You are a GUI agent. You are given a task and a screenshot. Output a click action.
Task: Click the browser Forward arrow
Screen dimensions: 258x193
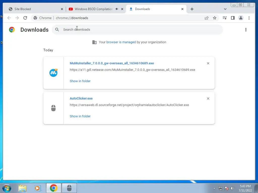coord(17,18)
